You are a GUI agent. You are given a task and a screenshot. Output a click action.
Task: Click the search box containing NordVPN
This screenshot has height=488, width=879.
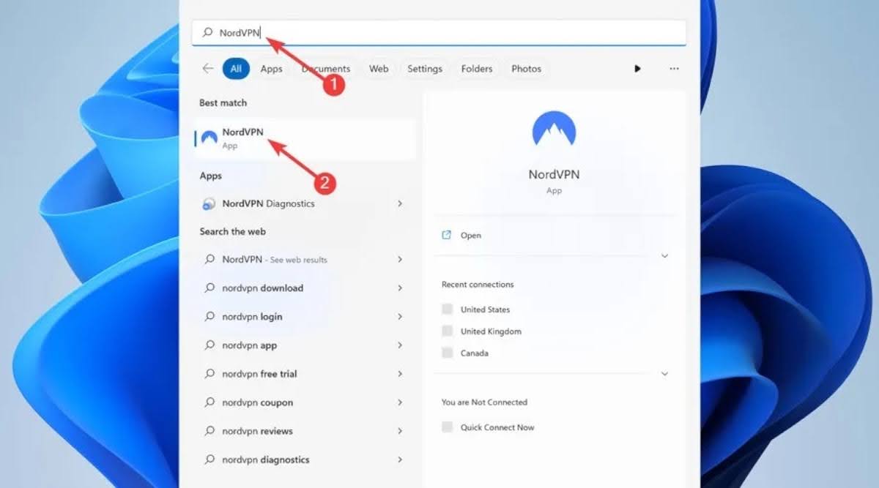pyautogui.click(x=439, y=33)
